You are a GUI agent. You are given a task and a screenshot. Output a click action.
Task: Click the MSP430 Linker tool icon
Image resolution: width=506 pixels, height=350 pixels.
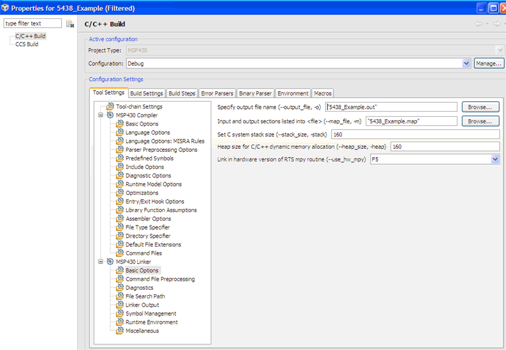(111, 261)
